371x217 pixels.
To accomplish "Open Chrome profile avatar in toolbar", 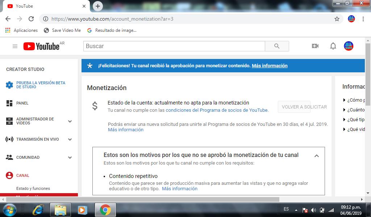I will click(351, 19).
